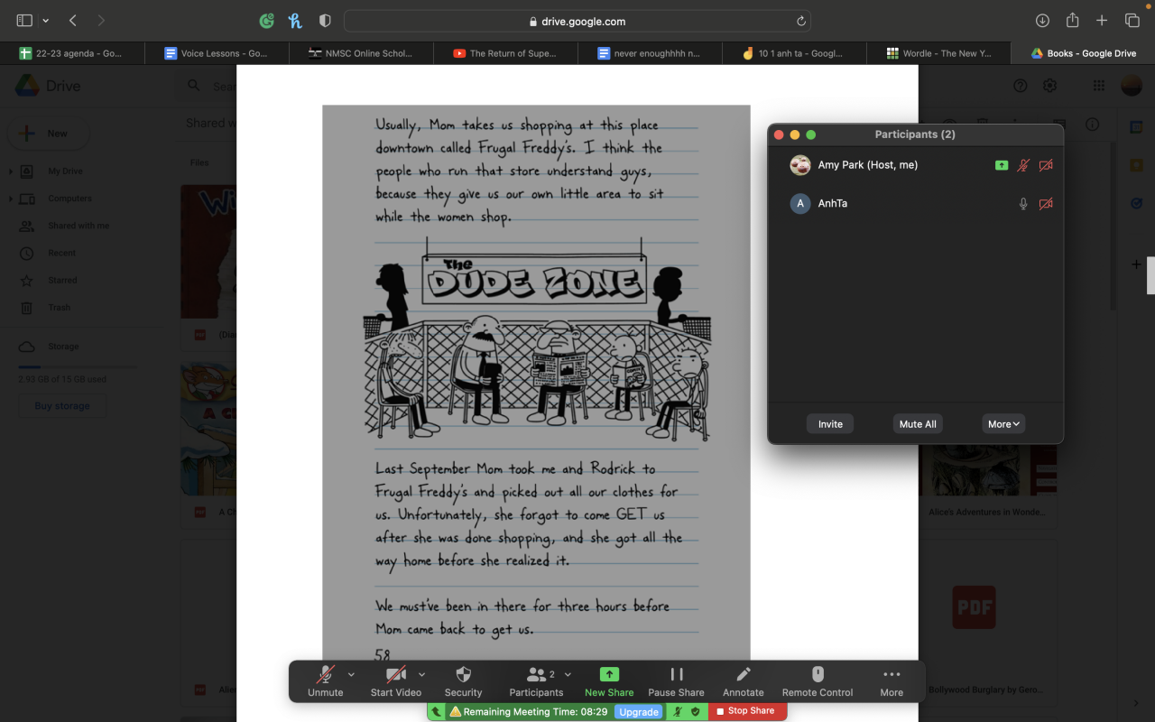This screenshot has width=1155, height=722.
Task: Expand the My Drive tree arrow
Action: click(x=10, y=171)
